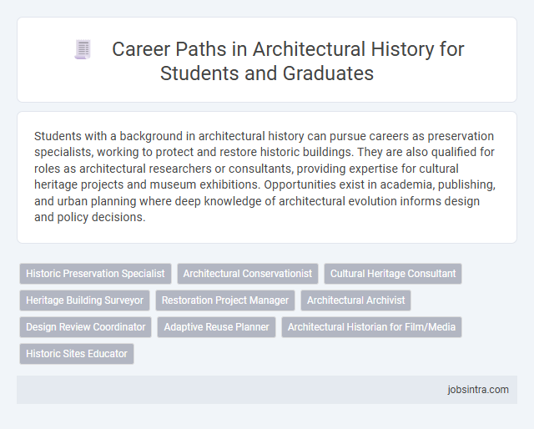Open the Historic Preservation Specialist tag
This screenshot has width=534, height=429.
95,274
